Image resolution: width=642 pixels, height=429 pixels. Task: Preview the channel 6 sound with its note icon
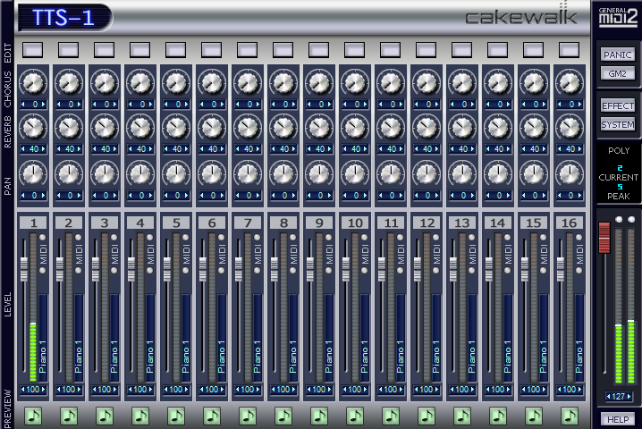pyautogui.click(x=212, y=416)
